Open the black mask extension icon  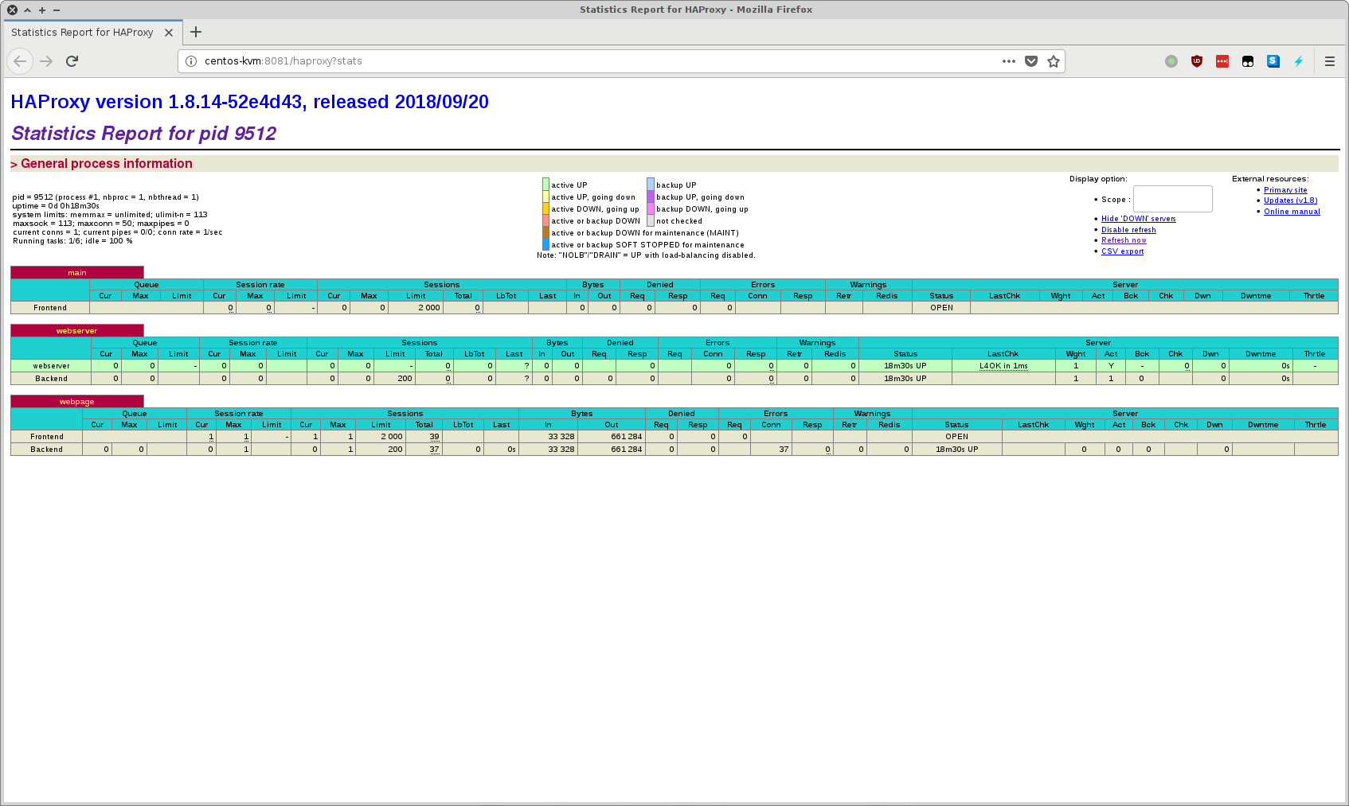[x=1248, y=61]
